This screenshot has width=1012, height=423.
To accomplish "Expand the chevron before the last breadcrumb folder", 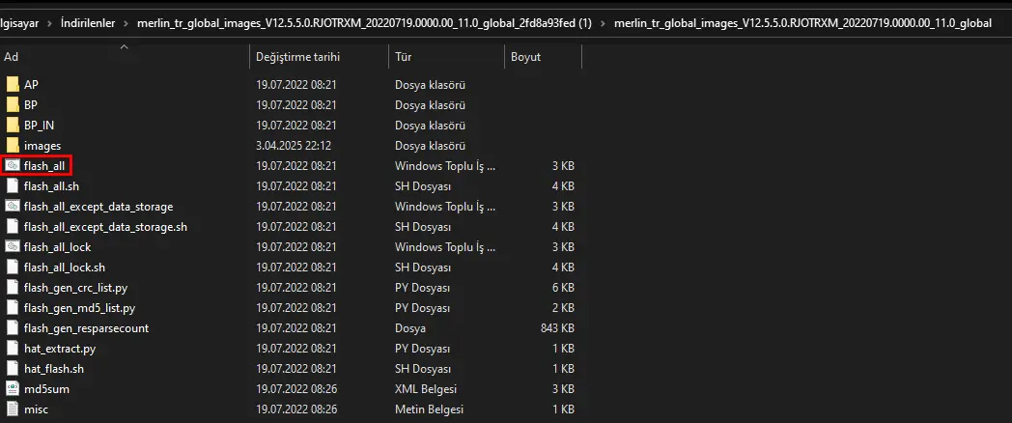I will [x=604, y=23].
